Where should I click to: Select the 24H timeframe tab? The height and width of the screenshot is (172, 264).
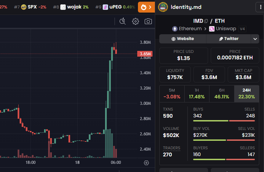[x=247, y=94]
